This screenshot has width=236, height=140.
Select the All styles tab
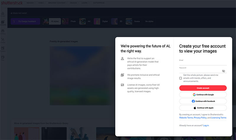tap(52, 21)
